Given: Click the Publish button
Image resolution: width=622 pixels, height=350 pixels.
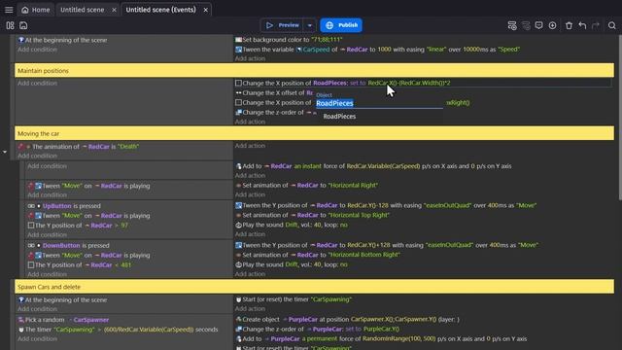Looking at the screenshot, I should 341,25.
